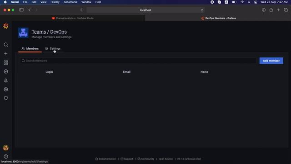Open a new Safari tab plus icon
Screen dimensions: 291x164
(x=278, y=10)
